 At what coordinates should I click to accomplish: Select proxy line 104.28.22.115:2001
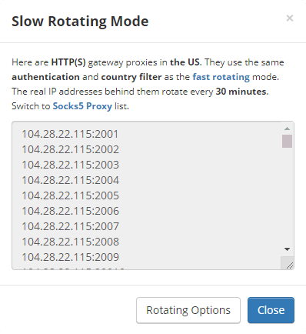click(x=70, y=134)
